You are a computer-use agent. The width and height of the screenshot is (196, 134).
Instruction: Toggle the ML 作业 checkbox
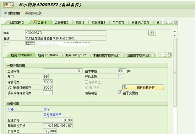click(x=87, y=88)
